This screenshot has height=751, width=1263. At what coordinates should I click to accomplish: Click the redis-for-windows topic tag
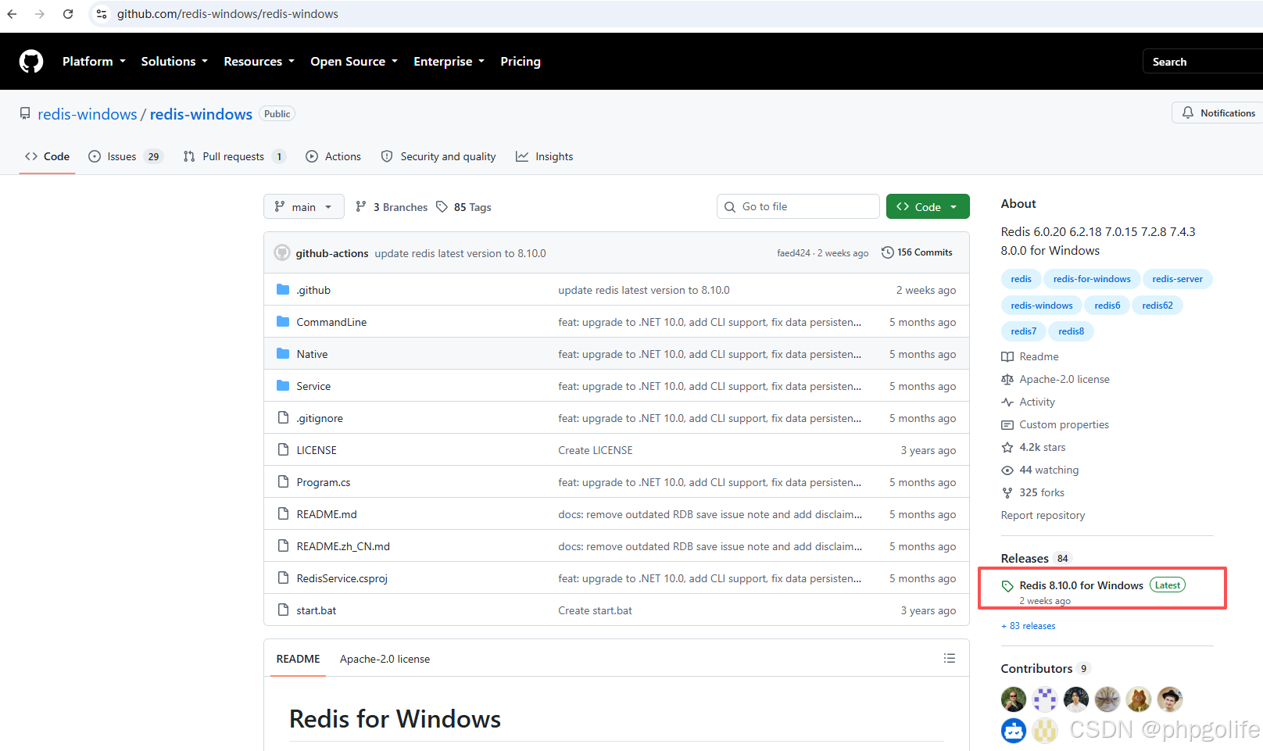(x=1092, y=279)
